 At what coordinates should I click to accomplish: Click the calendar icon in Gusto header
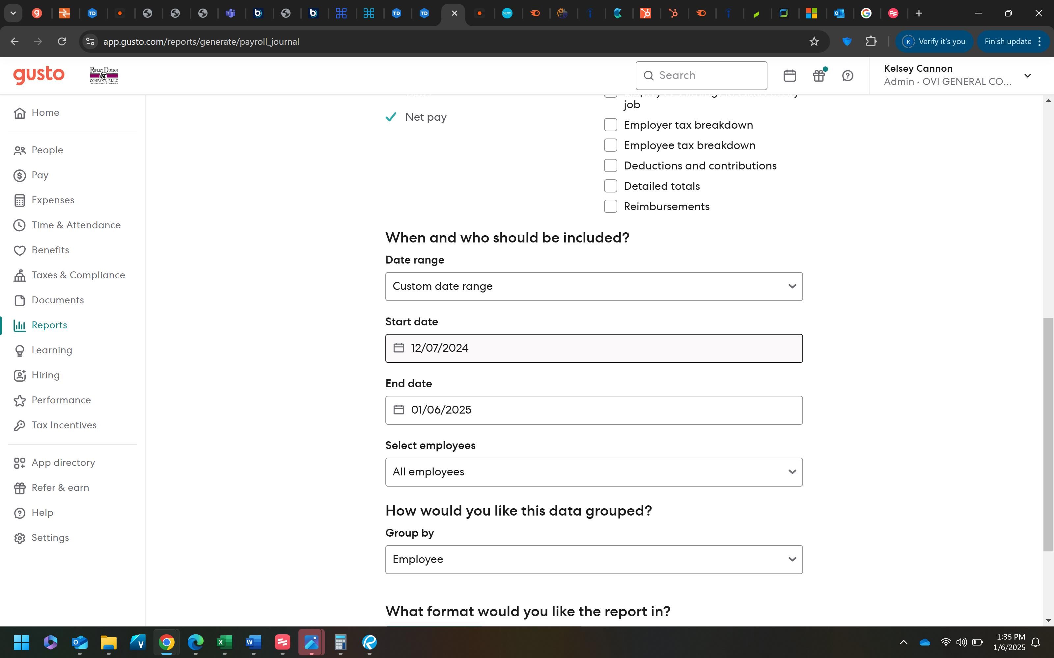click(789, 76)
